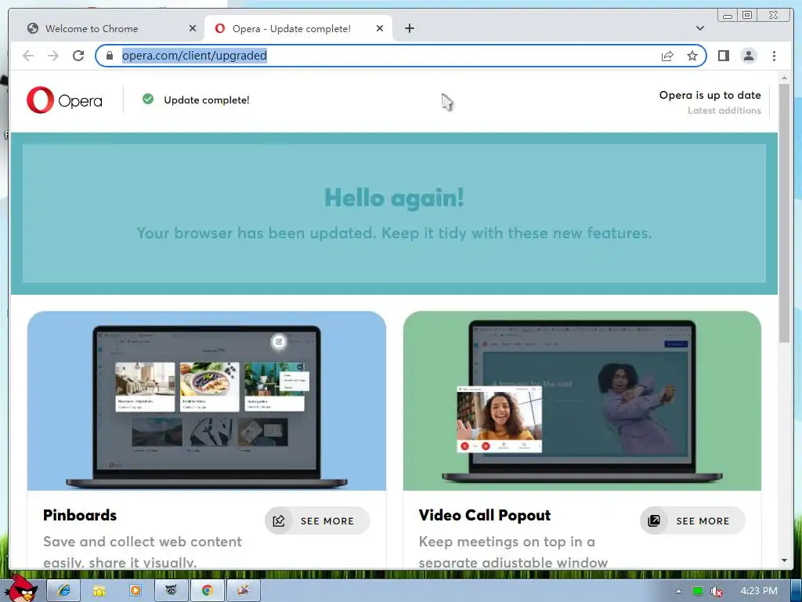Click the Opera logo

64,100
